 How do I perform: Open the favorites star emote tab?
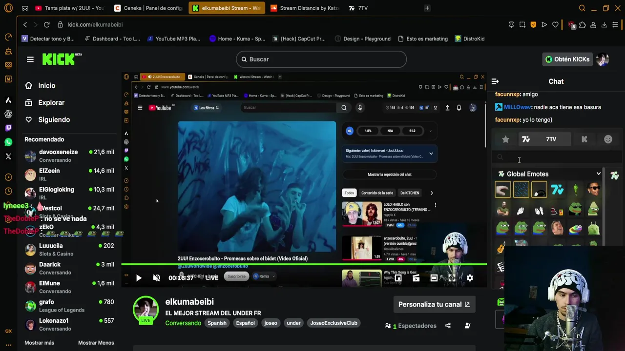tap(505, 139)
